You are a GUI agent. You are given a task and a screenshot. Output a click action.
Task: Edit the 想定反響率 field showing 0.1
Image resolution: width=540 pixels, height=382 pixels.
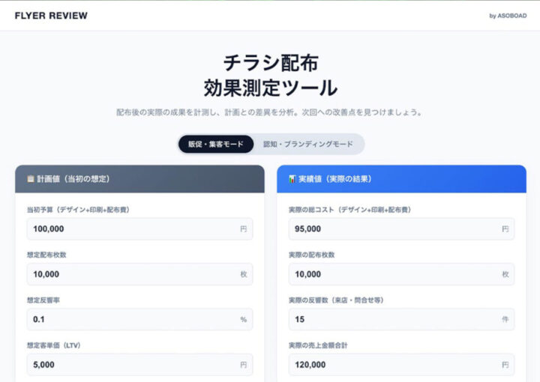click(139, 319)
